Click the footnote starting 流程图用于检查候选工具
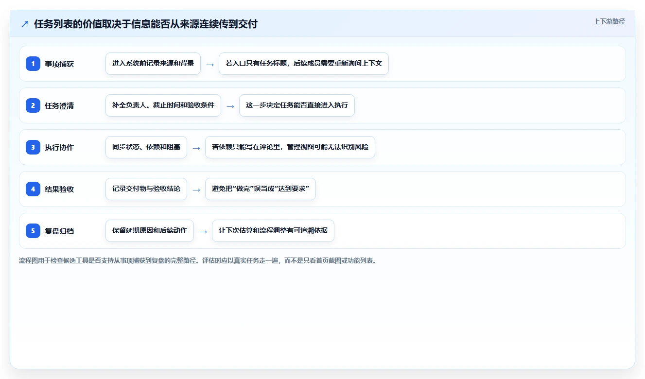 tap(198, 260)
